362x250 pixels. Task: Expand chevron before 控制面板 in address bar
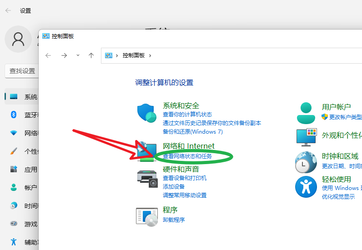[x=117, y=55]
